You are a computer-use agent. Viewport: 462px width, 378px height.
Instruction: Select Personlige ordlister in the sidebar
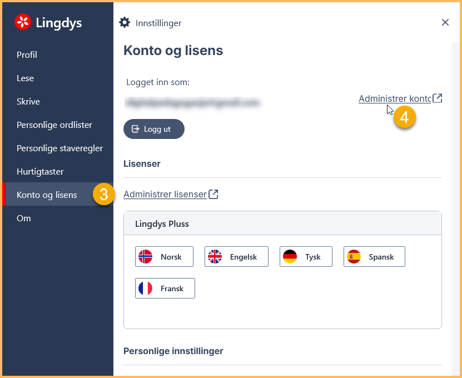tap(54, 125)
